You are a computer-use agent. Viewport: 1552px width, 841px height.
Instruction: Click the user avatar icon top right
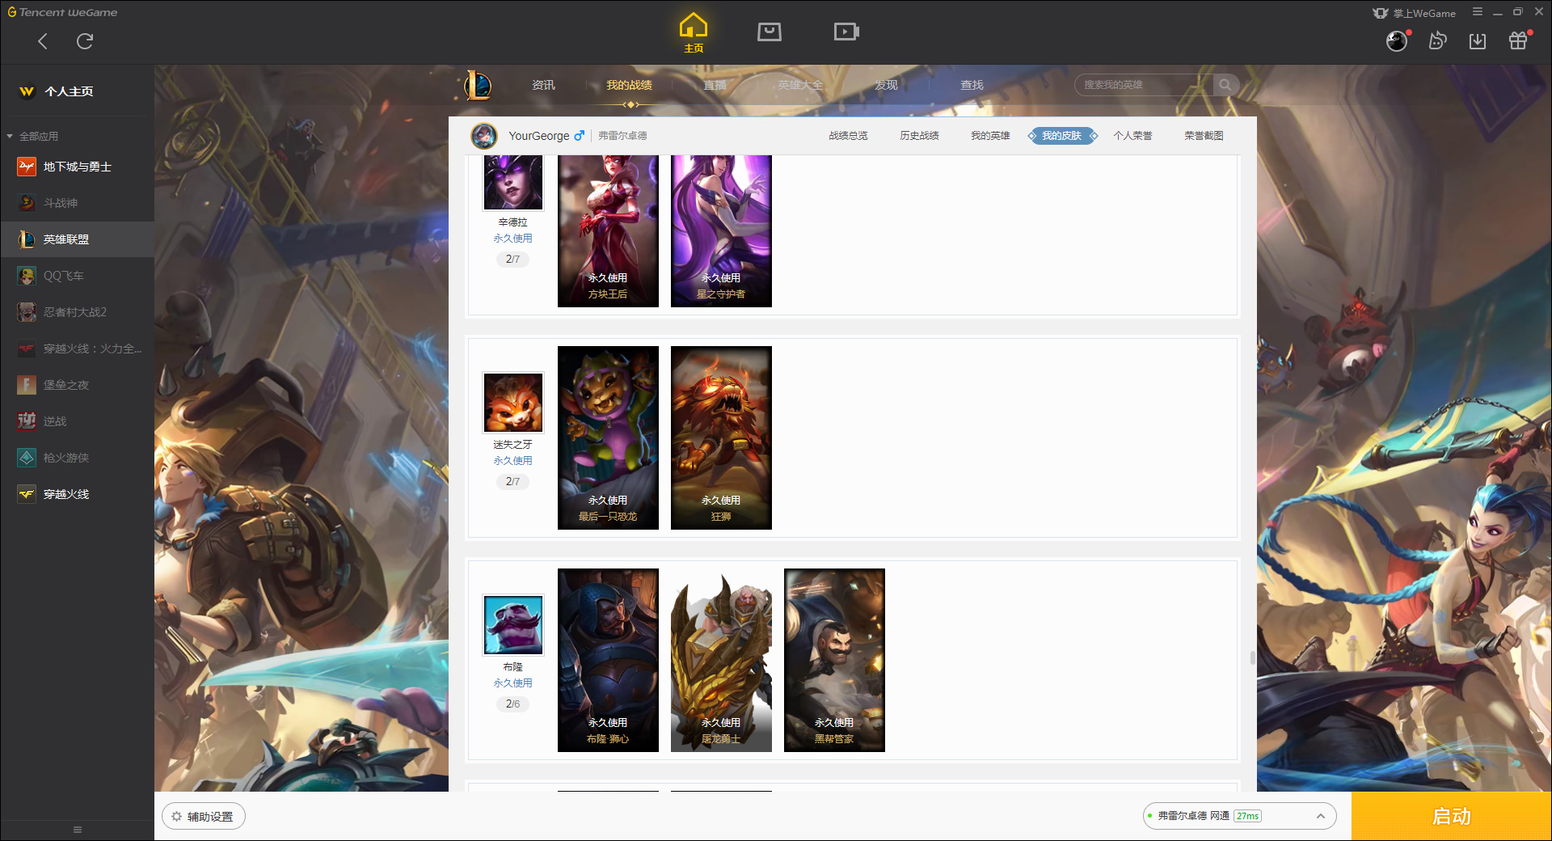[1397, 40]
